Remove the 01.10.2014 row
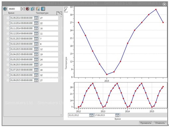The image size is (169, 127). pos(8,23)
